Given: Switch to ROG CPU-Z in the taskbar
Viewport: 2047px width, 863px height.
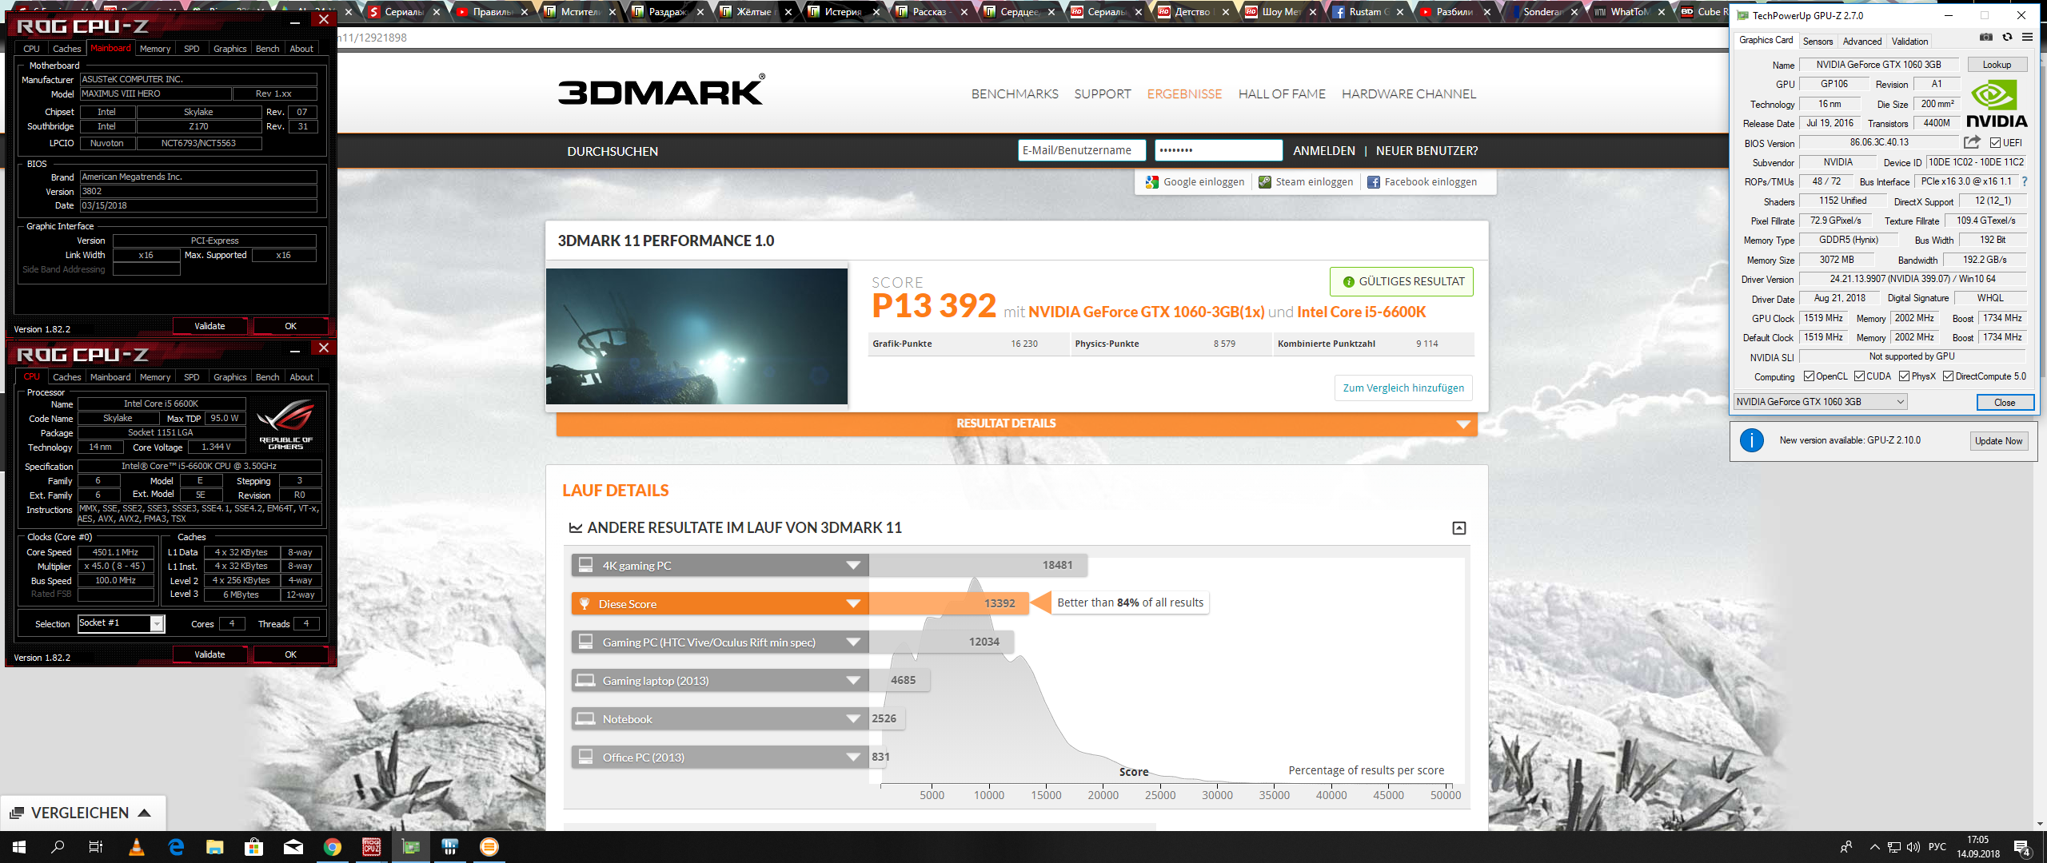Looking at the screenshot, I should click(x=372, y=847).
